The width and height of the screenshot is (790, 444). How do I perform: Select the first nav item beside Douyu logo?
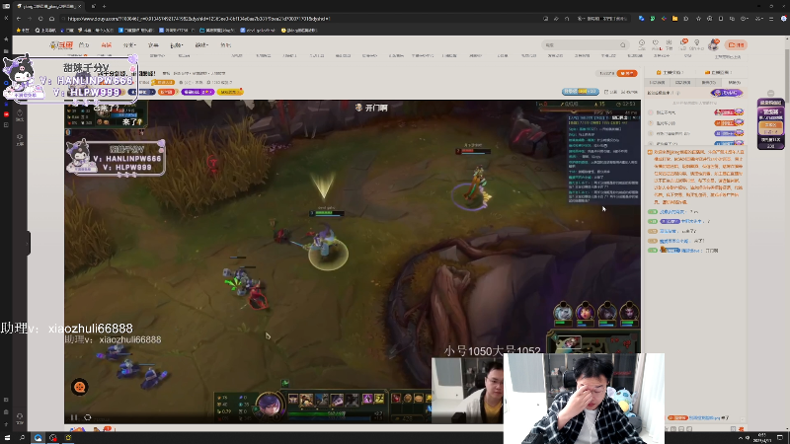coord(84,45)
